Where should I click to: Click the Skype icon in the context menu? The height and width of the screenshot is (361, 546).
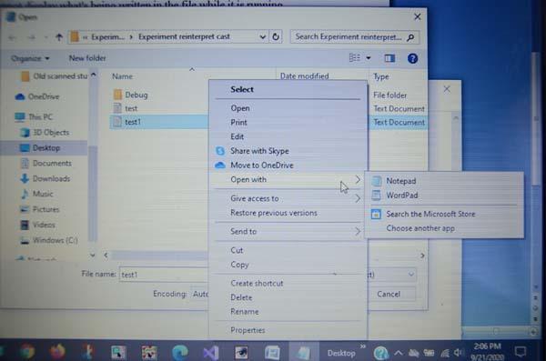220,151
